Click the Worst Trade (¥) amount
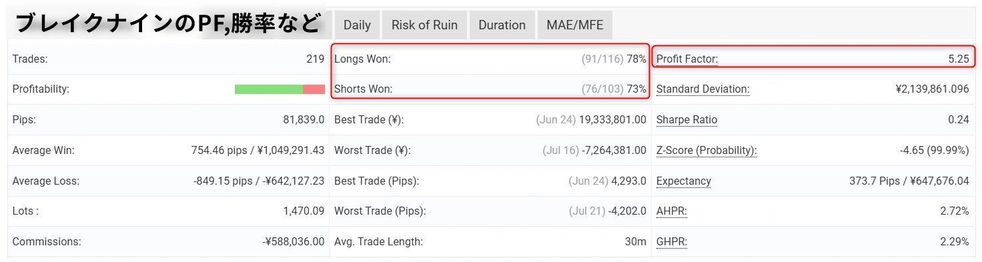 (x=614, y=151)
